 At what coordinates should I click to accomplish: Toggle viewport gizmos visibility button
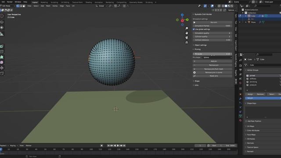pyautogui.click(x=205, y=6)
